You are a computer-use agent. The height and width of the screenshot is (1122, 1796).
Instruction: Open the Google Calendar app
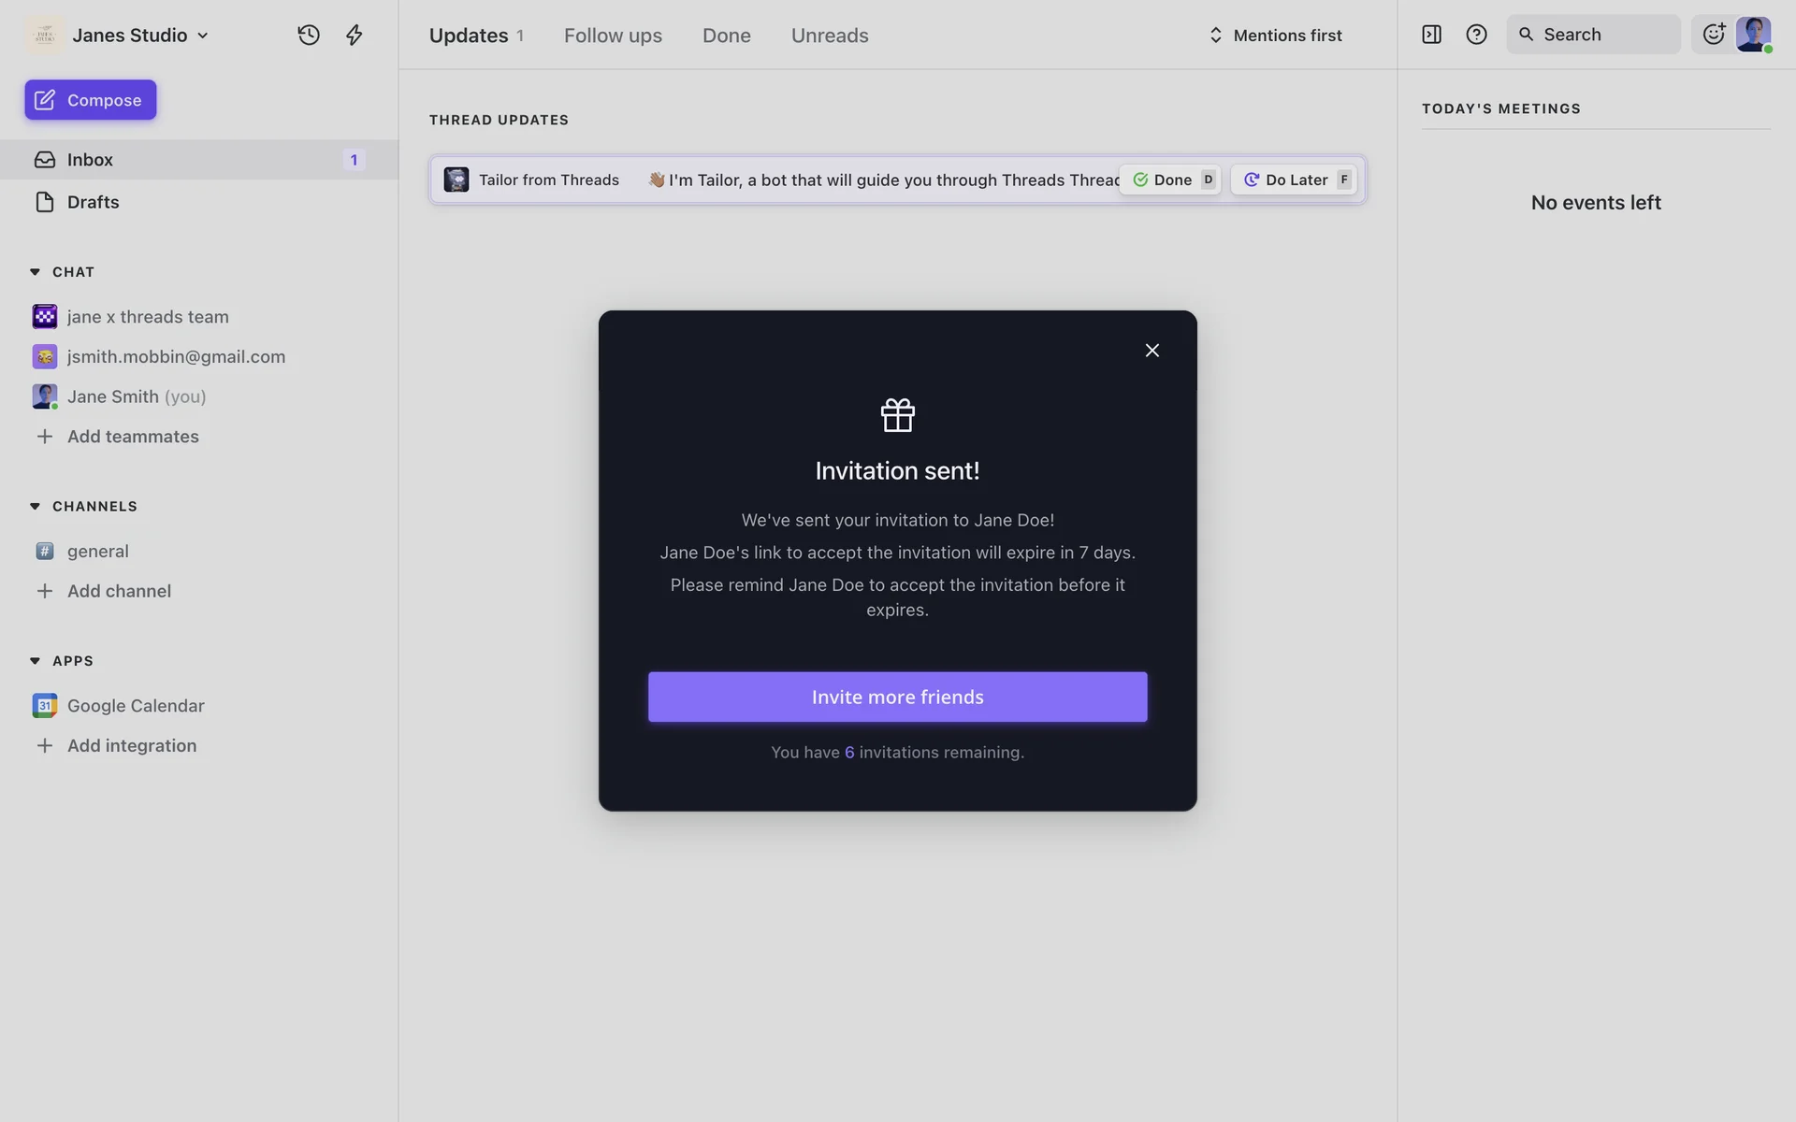coord(135,706)
